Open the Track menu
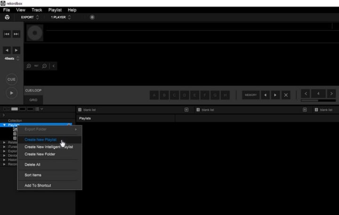Image resolution: width=339 pixels, height=215 pixels. (37, 10)
